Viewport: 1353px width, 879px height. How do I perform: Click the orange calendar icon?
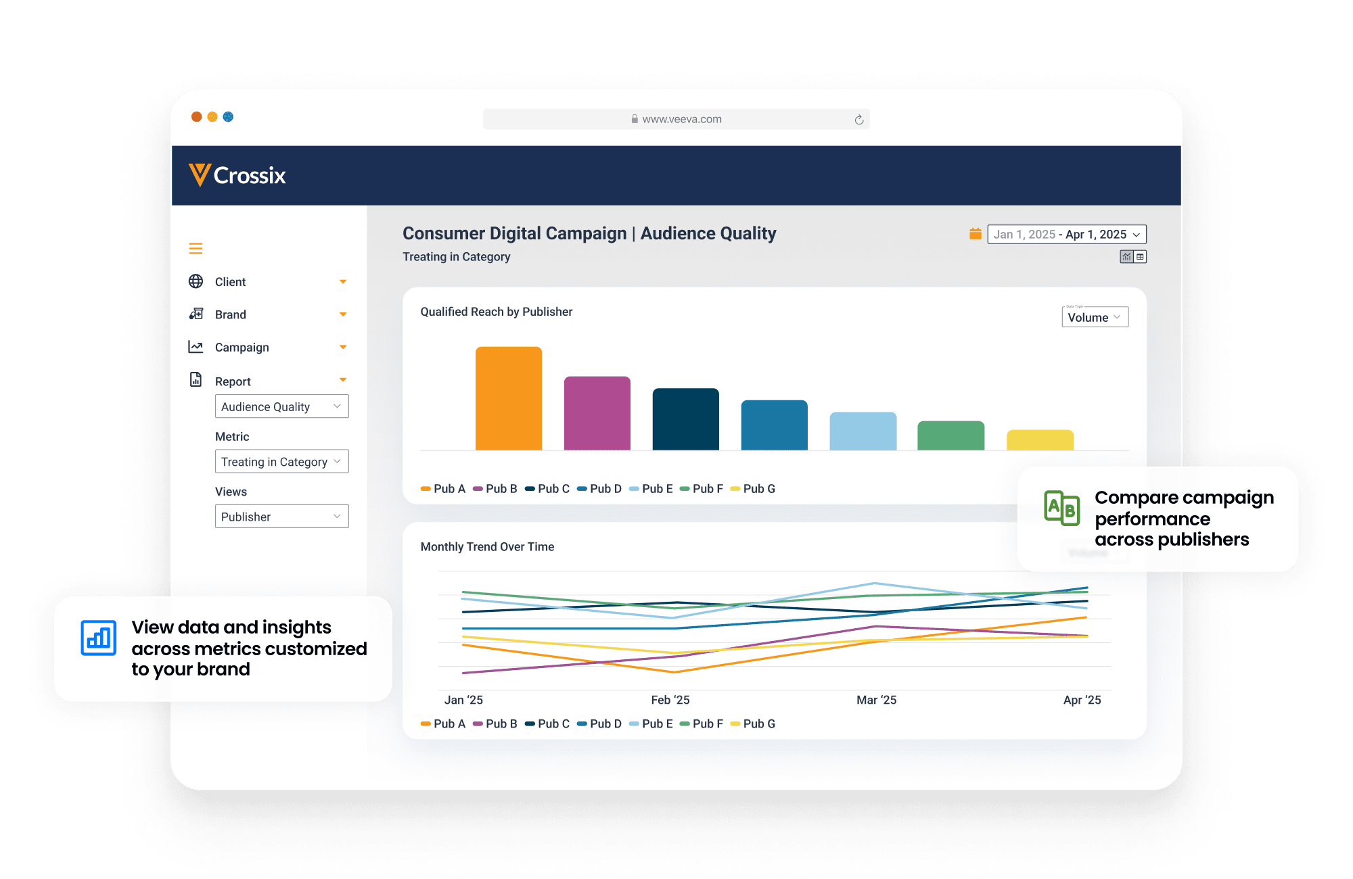coord(975,234)
